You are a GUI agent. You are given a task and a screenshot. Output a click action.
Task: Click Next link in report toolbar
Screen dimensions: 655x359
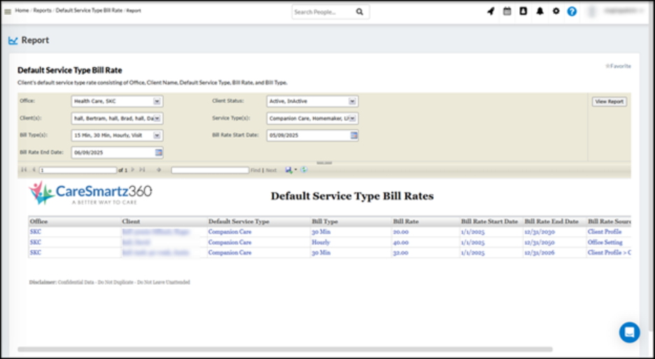(271, 170)
